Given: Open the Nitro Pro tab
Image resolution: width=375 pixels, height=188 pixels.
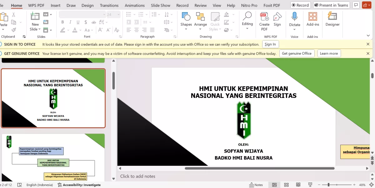Looking at the screenshot, I should (249, 5).
